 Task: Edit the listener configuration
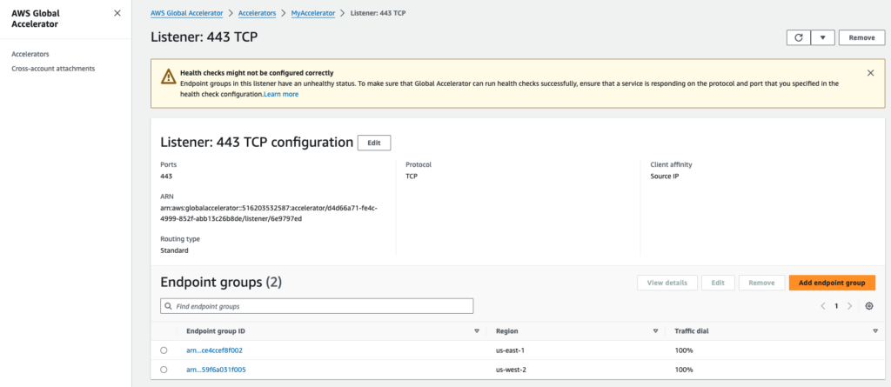pyautogui.click(x=374, y=143)
